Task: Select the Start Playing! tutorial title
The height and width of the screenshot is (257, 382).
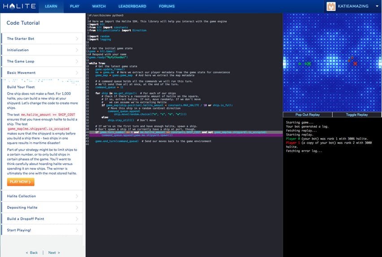Action: 19,230
